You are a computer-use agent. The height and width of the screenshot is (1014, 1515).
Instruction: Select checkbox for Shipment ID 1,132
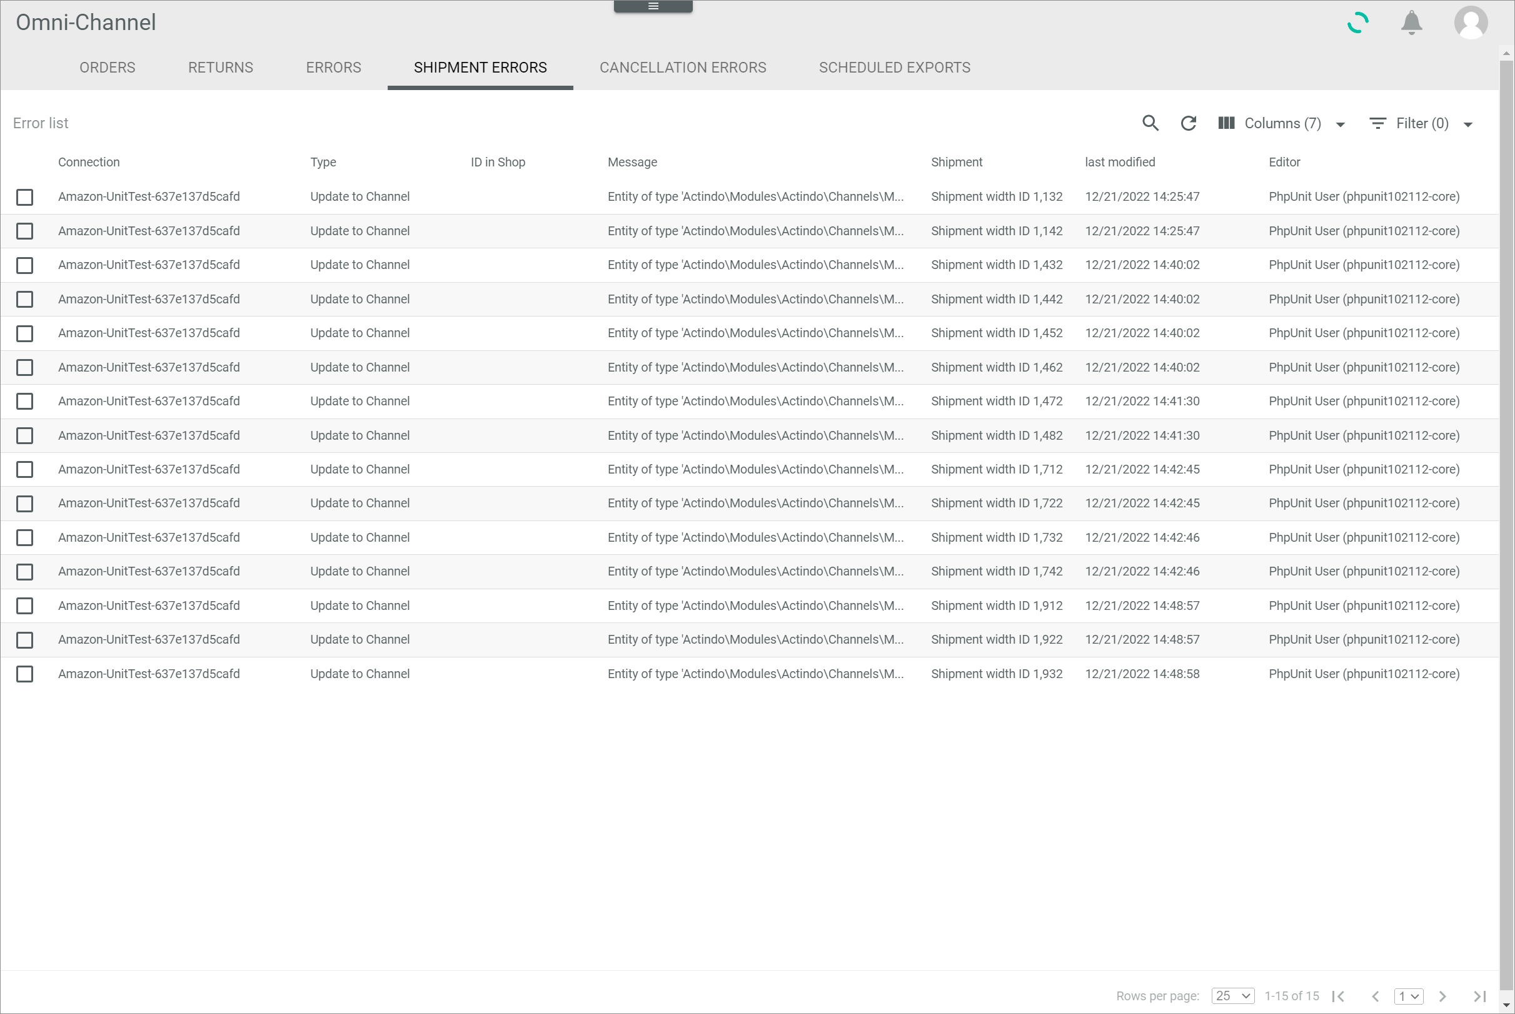click(24, 196)
